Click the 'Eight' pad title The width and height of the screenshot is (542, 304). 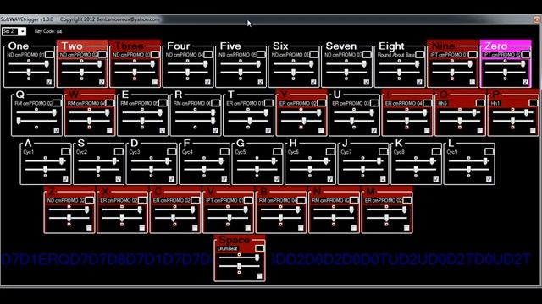point(391,46)
